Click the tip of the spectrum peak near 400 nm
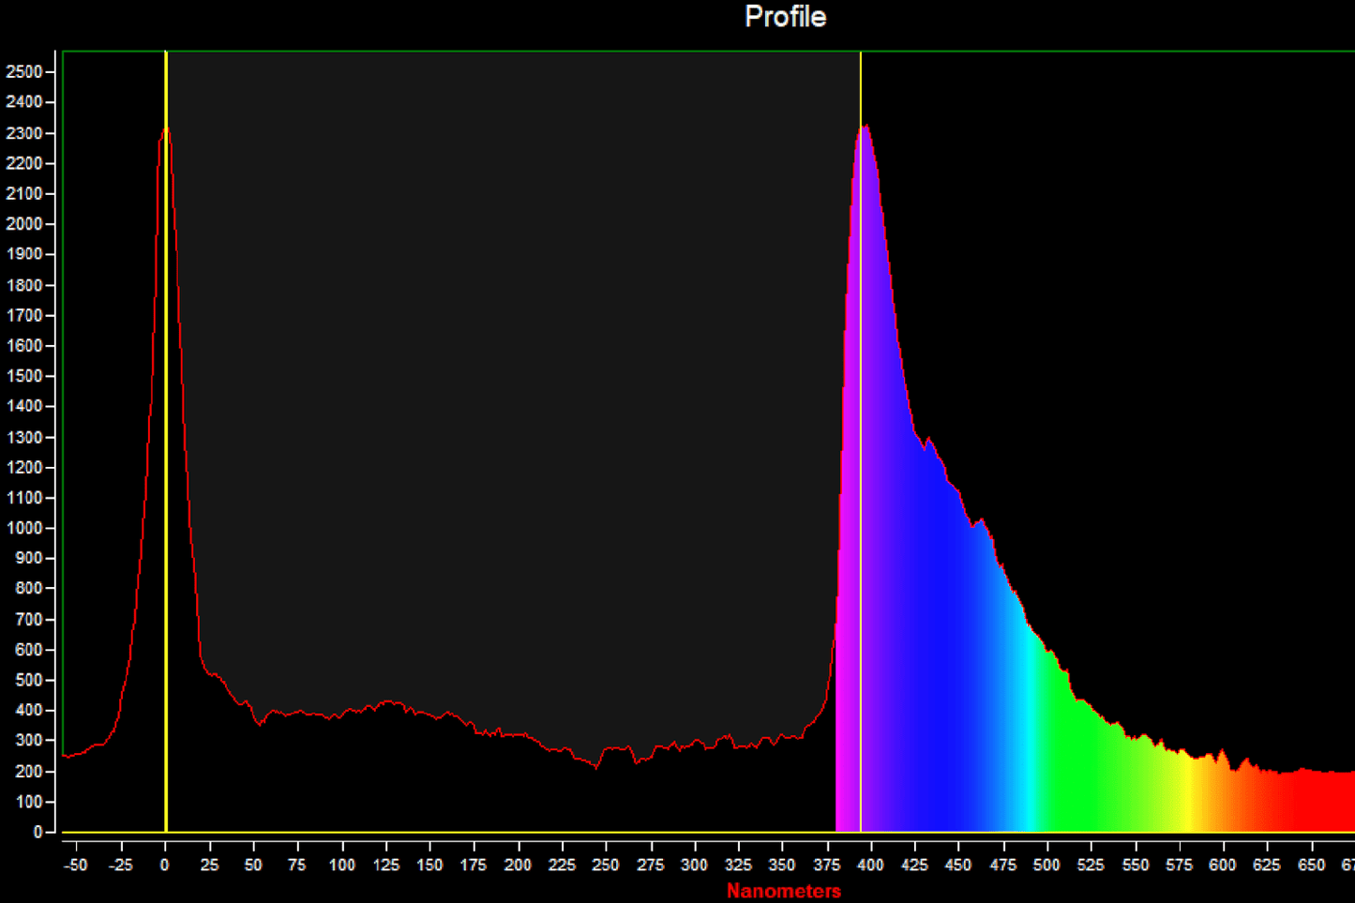The height and width of the screenshot is (903, 1355). pyautogui.click(x=866, y=126)
